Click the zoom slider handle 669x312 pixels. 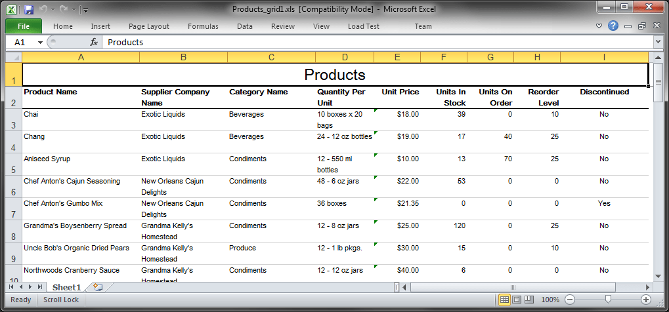608,300
